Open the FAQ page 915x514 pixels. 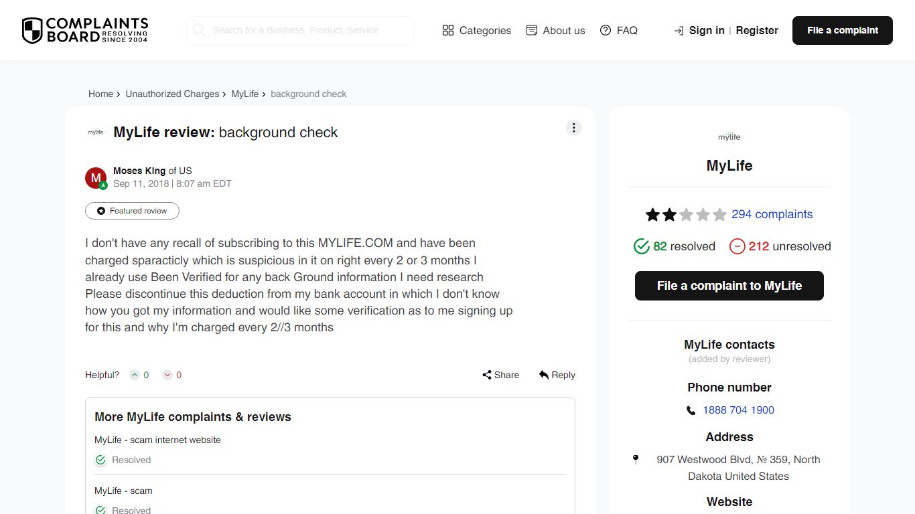pyautogui.click(x=619, y=30)
